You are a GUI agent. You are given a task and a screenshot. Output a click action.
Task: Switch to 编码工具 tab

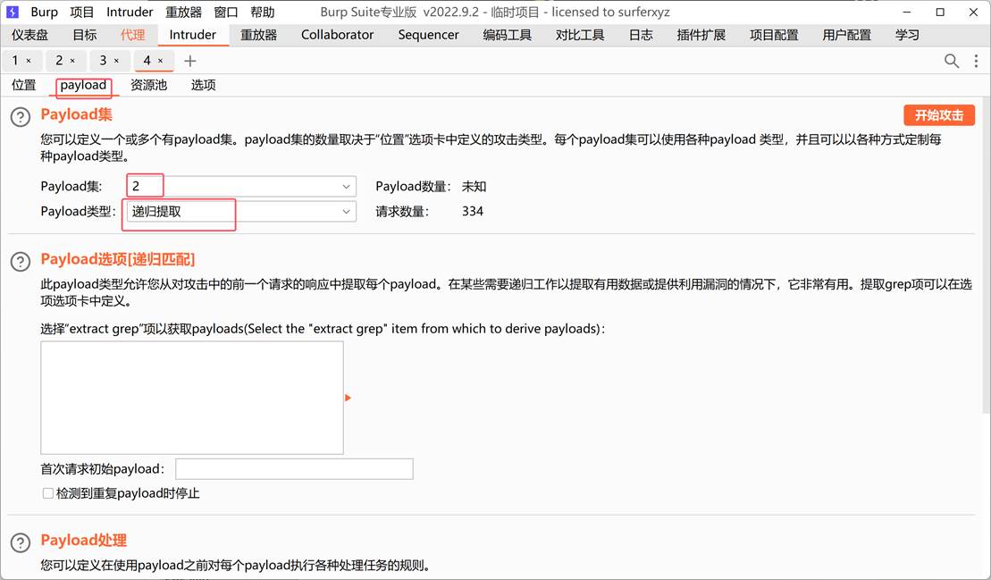507,35
